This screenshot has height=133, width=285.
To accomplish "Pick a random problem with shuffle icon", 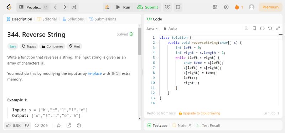I will (74, 7).
